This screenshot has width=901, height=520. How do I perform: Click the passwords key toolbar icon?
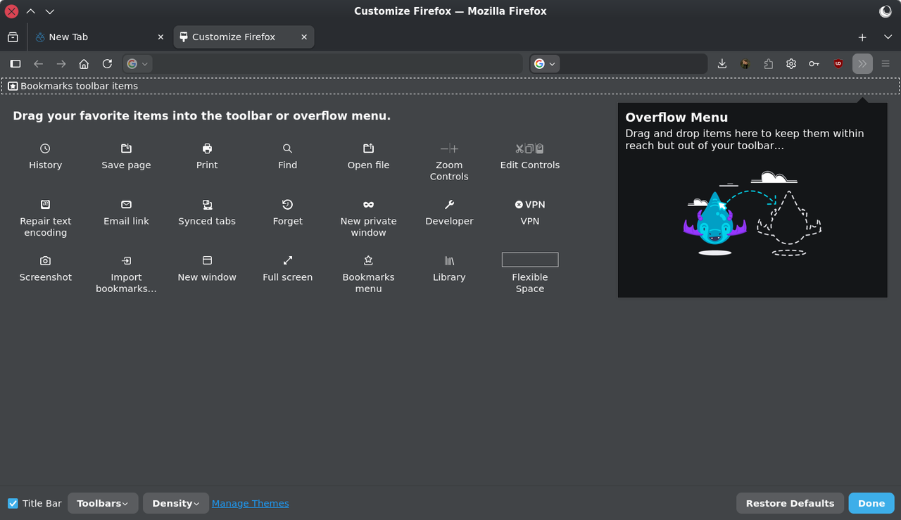814,64
